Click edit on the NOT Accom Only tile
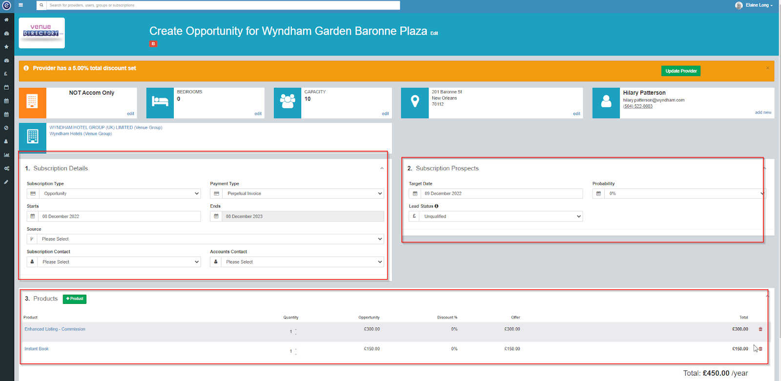Image resolution: width=781 pixels, height=381 pixels. click(130, 114)
